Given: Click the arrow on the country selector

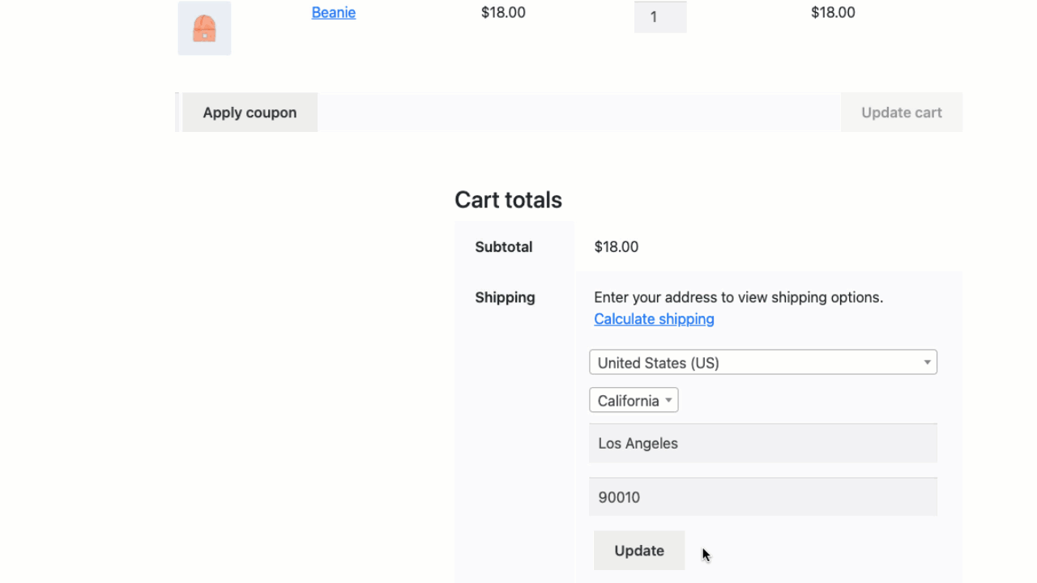Looking at the screenshot, I should pos(927,362).
